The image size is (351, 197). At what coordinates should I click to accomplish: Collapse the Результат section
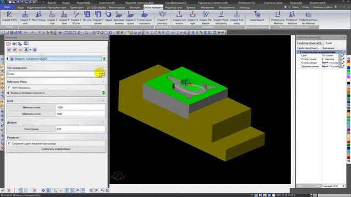(103, 137)
